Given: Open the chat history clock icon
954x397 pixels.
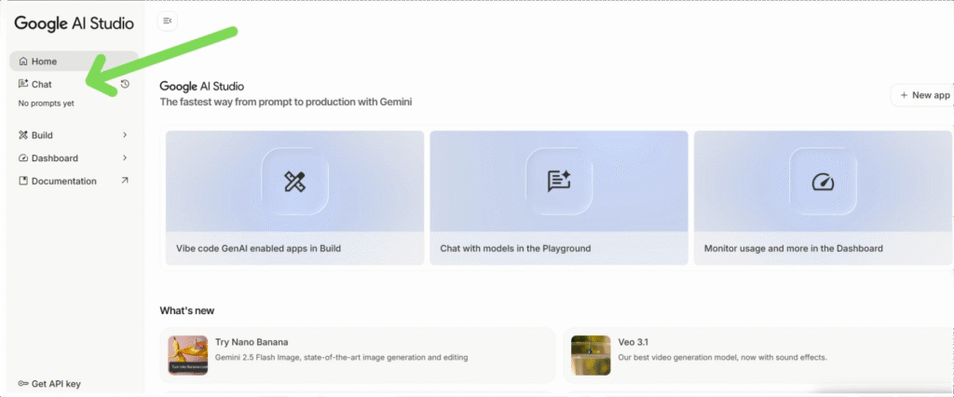Looking at the screenshot, I should [125, 84].
